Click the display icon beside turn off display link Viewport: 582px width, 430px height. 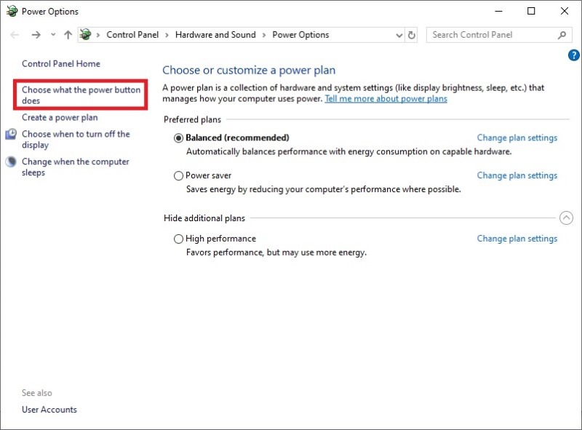[10, 135]
